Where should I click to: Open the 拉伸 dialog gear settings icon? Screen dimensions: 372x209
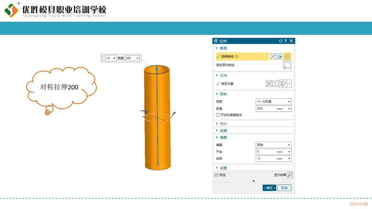tap(216, 41)
